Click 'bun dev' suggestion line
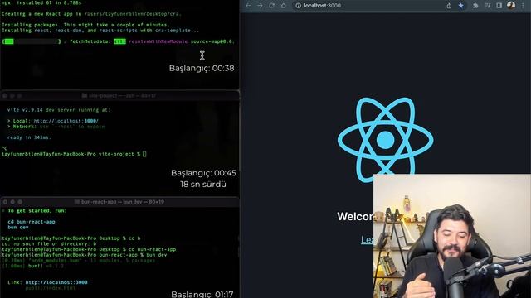Screen dimensions: 531x298 click(18, 227)
